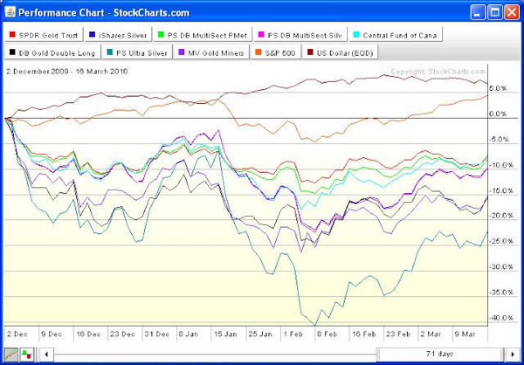This screenshot has height=365, width=524.
Task: Click the '8 Feb' date axis label
Action: (327, 334)
